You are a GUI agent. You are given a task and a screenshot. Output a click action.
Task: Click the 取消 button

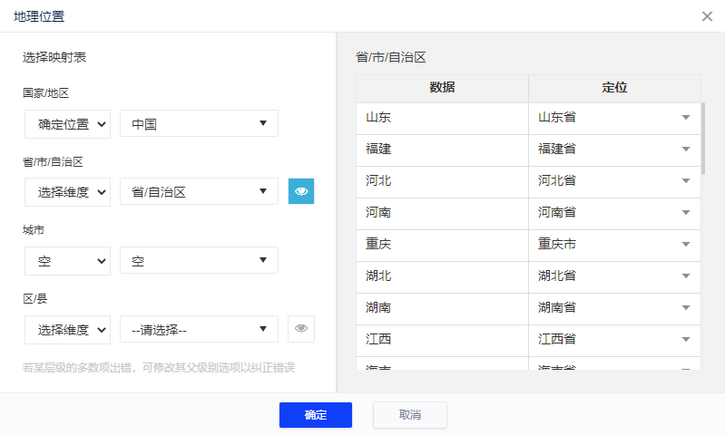(x=409, y=415)
